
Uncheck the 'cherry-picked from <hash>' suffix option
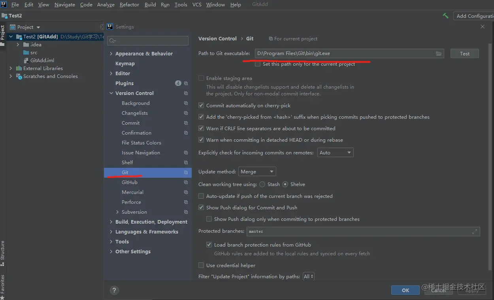[201, 117]
